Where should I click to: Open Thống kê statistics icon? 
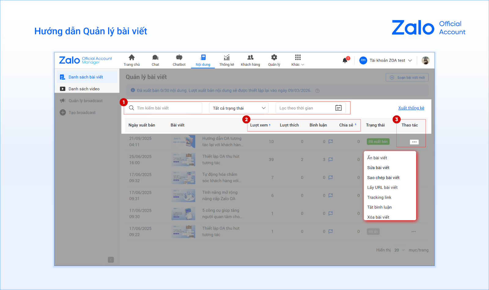tap(226, 58)
